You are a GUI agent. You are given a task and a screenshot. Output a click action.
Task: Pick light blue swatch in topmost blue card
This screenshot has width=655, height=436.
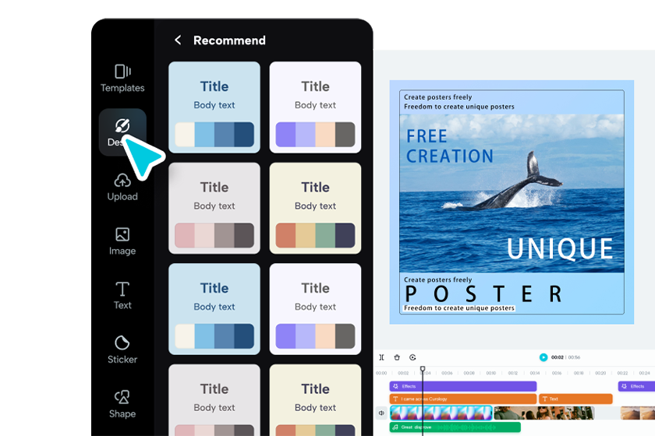click(204, 135)
